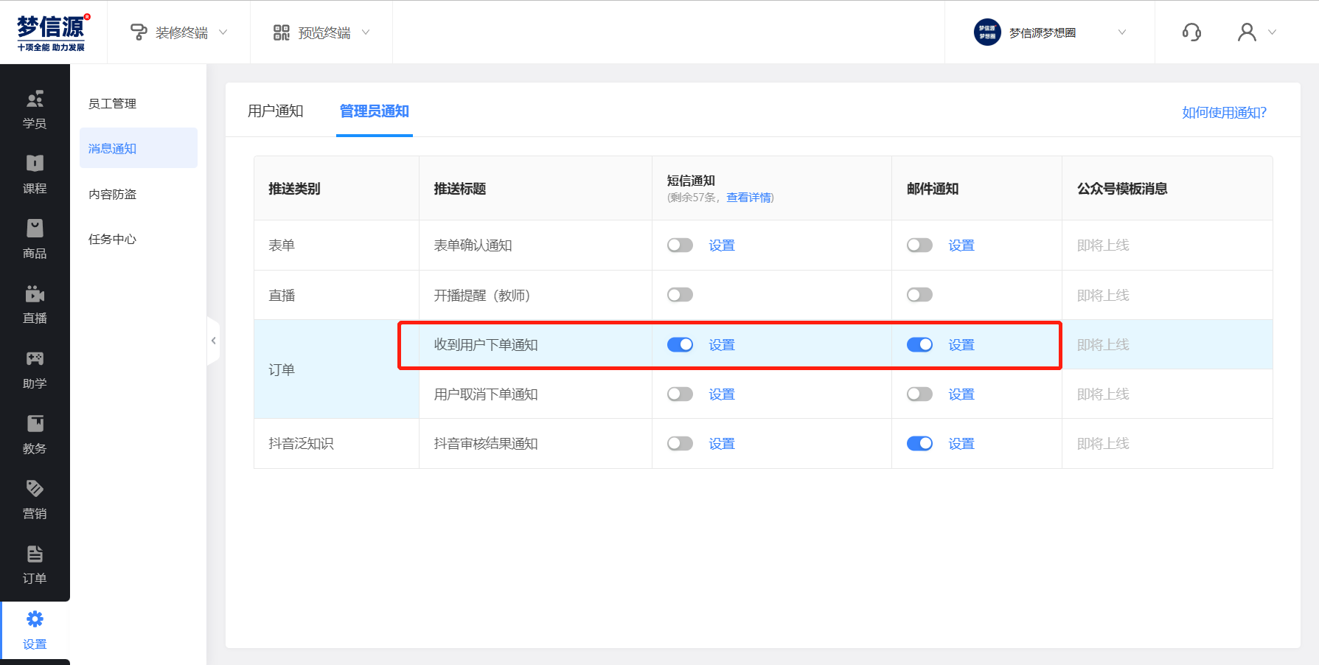Enable SMS toggle for 表单确认通知
This screenshot has height=665, width=1319.
[680, 246]
